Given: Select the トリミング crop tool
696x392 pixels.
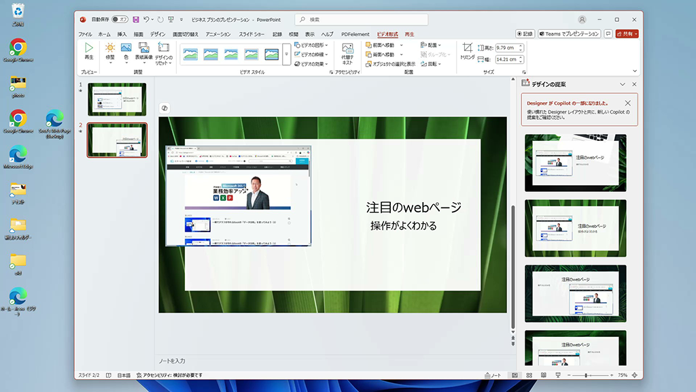Looking at the screenshot, I should coord(467,51).
